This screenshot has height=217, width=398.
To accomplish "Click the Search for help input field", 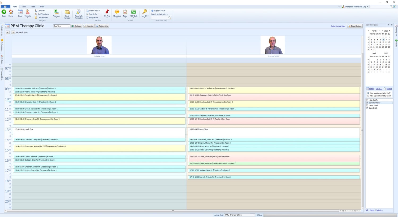I will tap(160, 18).
